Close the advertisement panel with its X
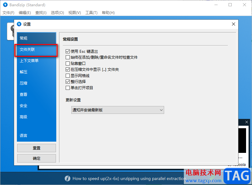The height and width of the screenshot is (185, 252). (247, 122)
